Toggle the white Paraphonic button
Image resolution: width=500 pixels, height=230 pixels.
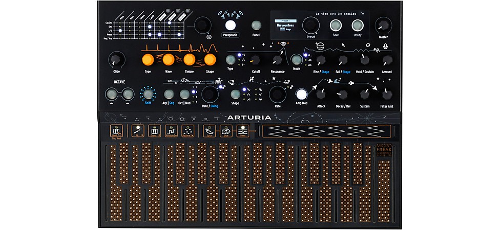tap(231, 25)
